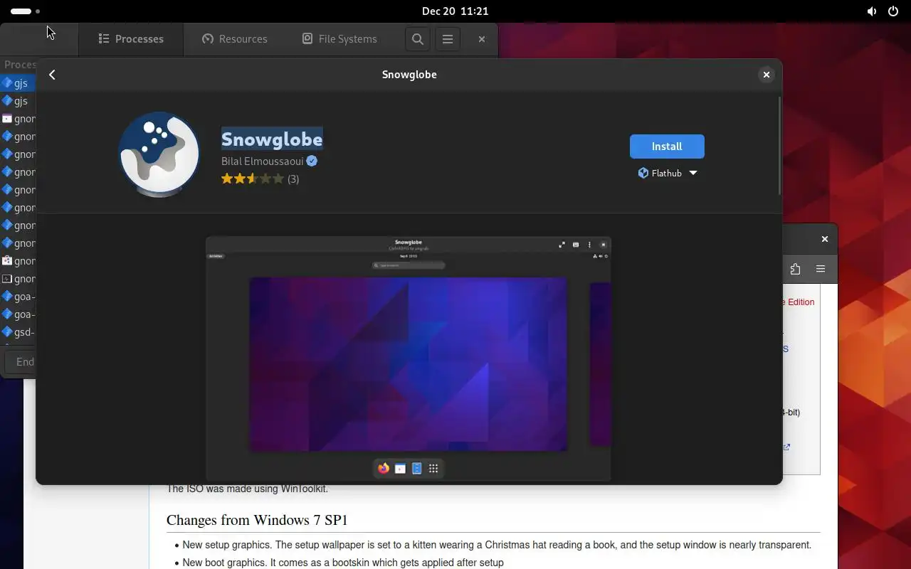Open the clock and calendar menu
This screenshot has height=569, width=911.
pyautogui.click(x=455, y=11)
